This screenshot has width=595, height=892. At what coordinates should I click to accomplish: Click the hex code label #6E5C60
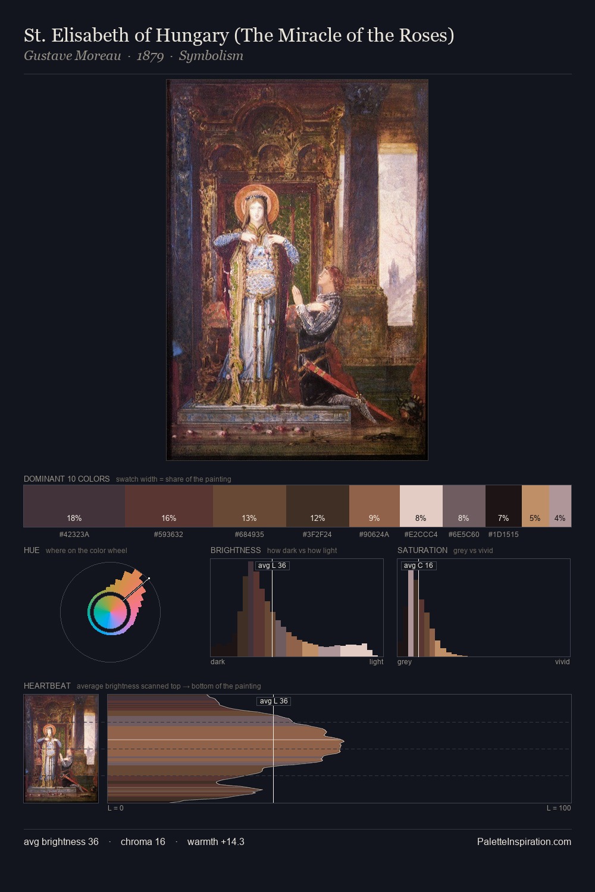coord(464,535)
